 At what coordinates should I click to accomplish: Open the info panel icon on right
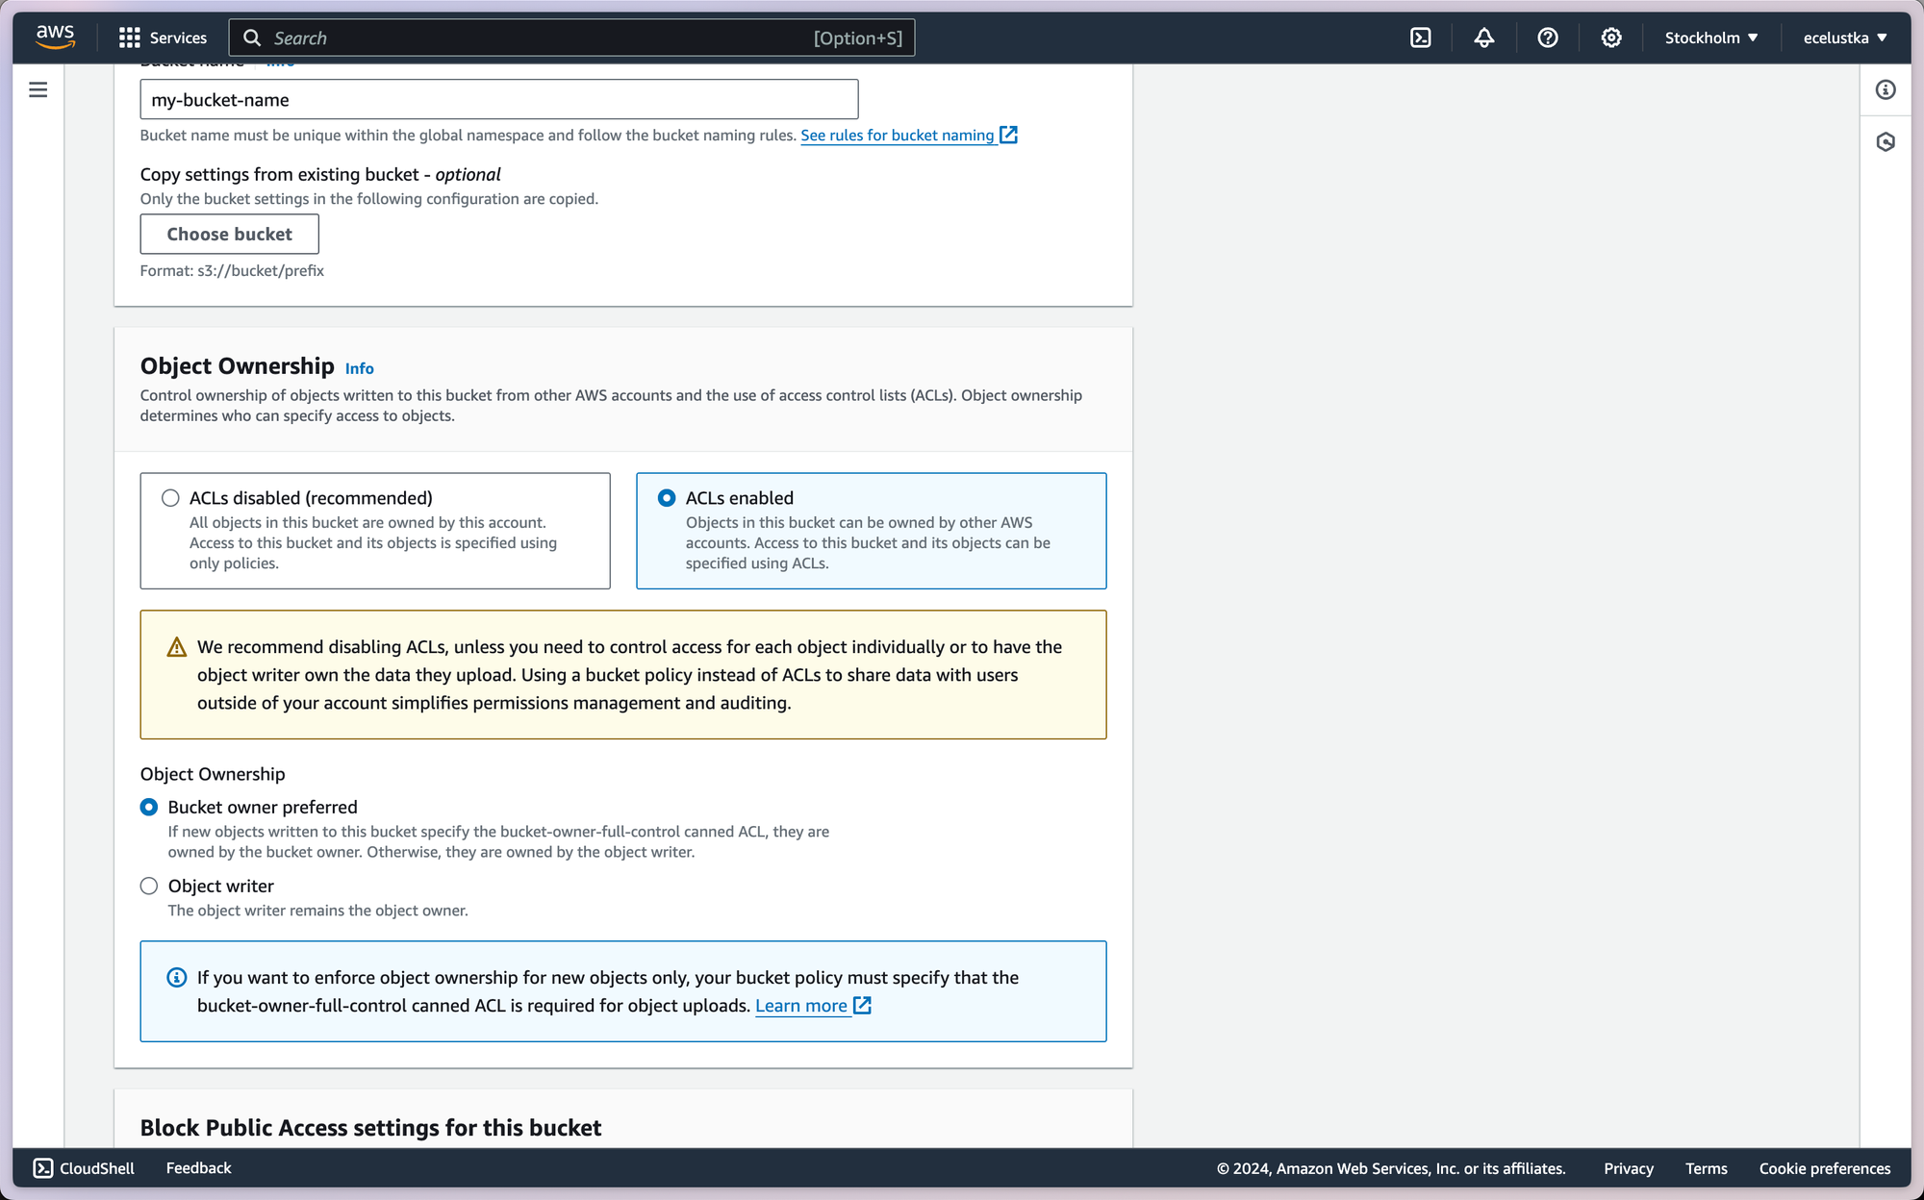tap(1886, 90)
